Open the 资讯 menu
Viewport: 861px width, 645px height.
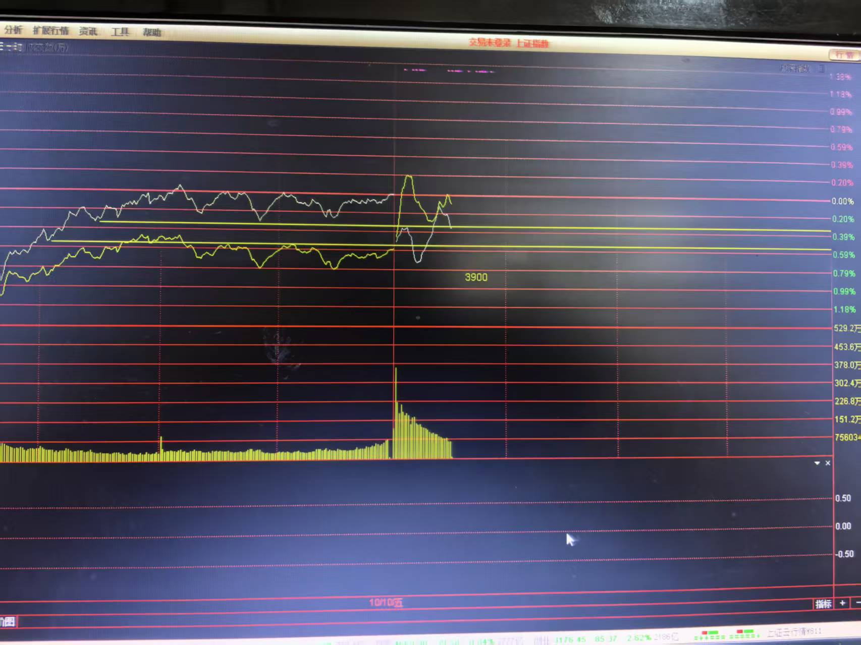(x=88, y=31)
